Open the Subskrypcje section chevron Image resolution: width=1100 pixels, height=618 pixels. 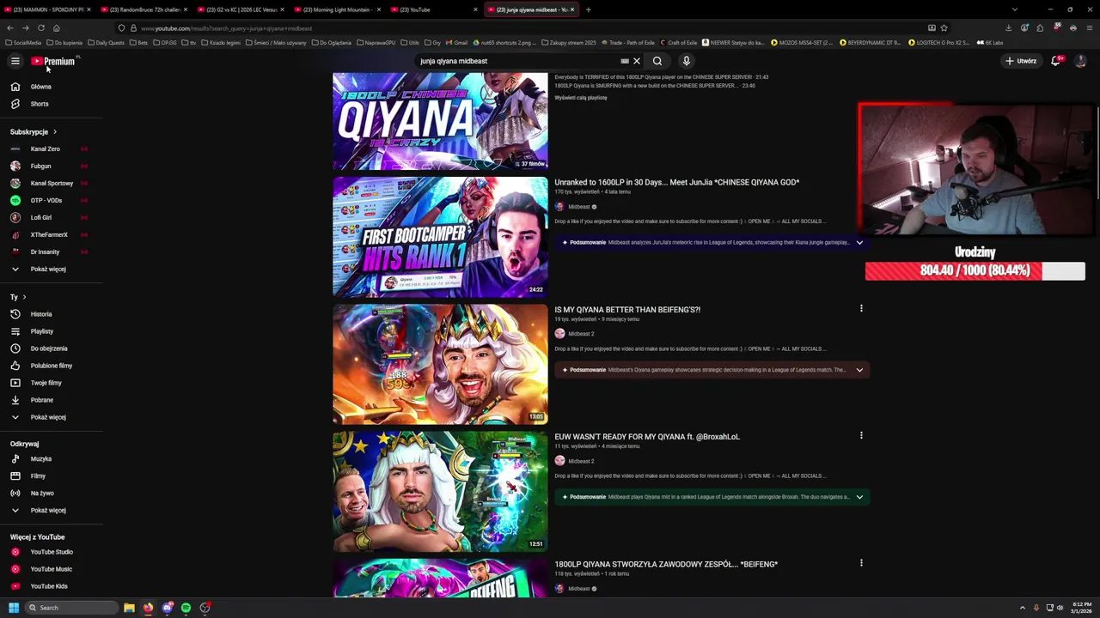pos(54,132)
